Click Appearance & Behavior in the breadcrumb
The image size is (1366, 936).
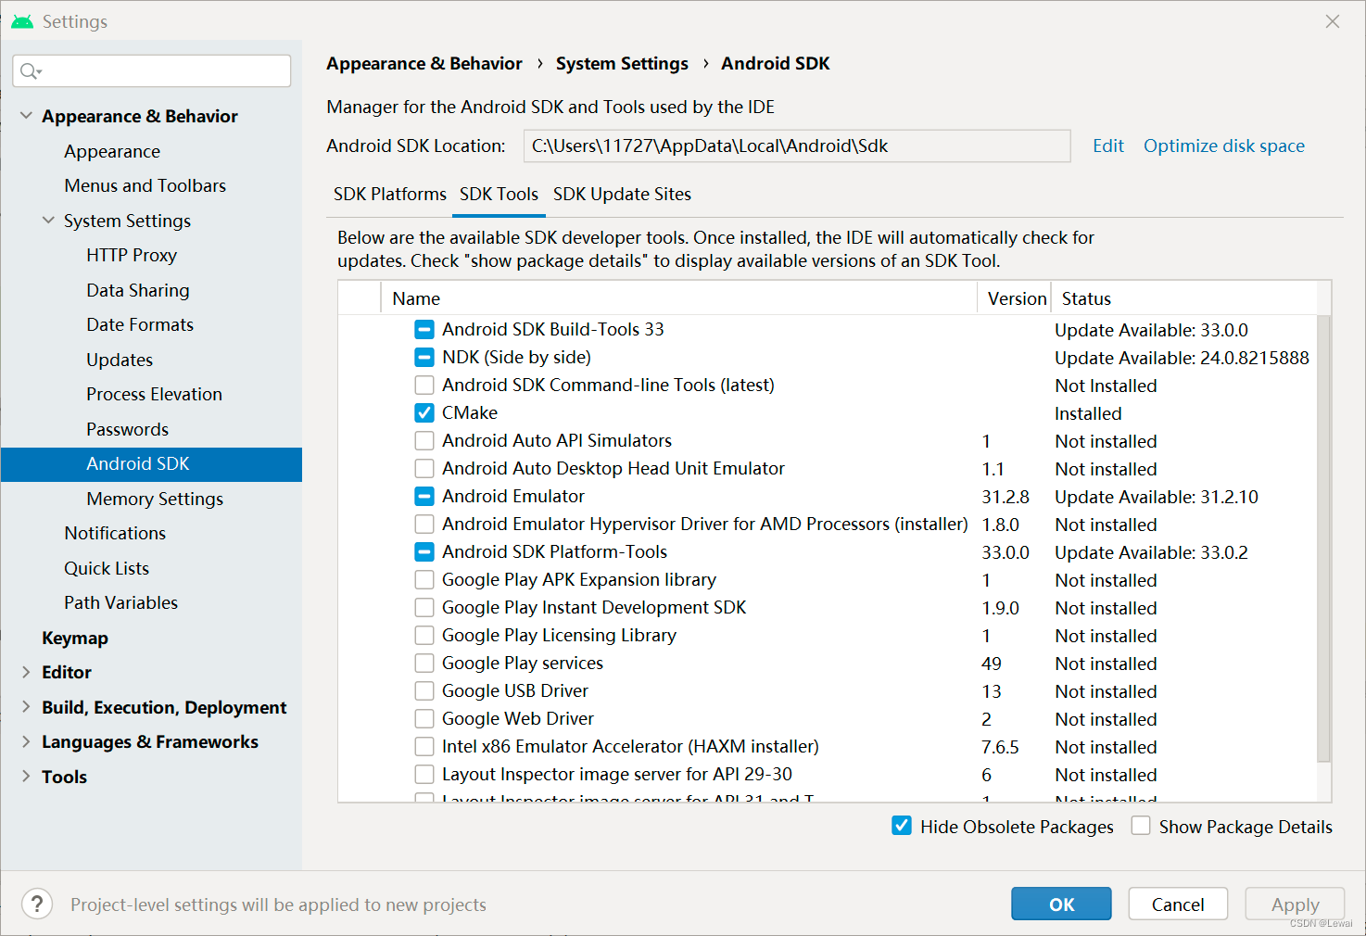pyautogui.click(x=424, y=63)
